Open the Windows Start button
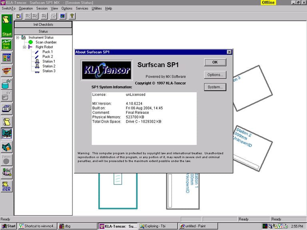Image resolution: width=307 pixels, height=230 pixels. pyautogui.click(x=9, y=226)
